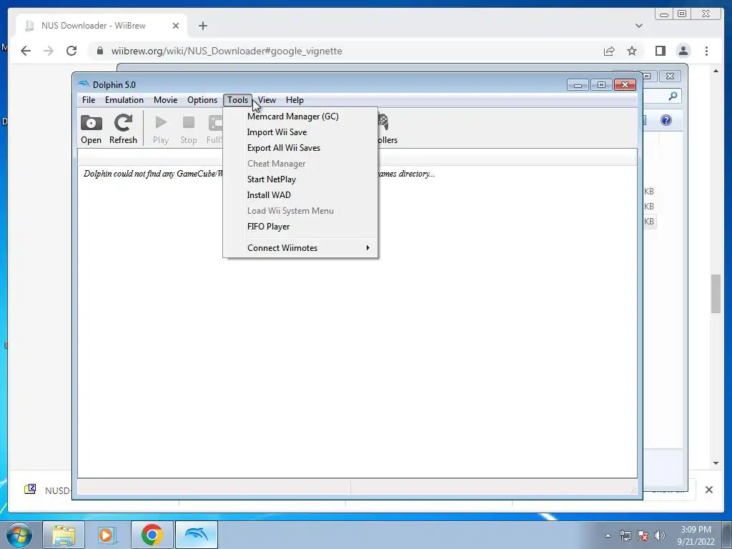Click the site padlock icon in address bar
The height and width of the screenshot is (549, 732).
pos(100,51)
